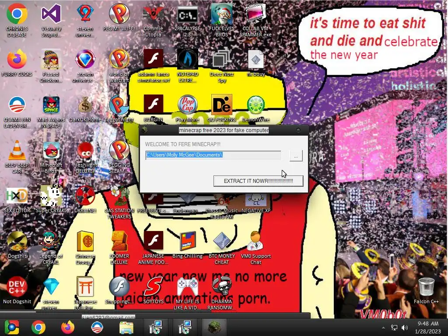Image resolution: width=448 pixels, height=336 pixels.
Task: Open the Chinese Droug mahjong icon
Action: point(85,241)
